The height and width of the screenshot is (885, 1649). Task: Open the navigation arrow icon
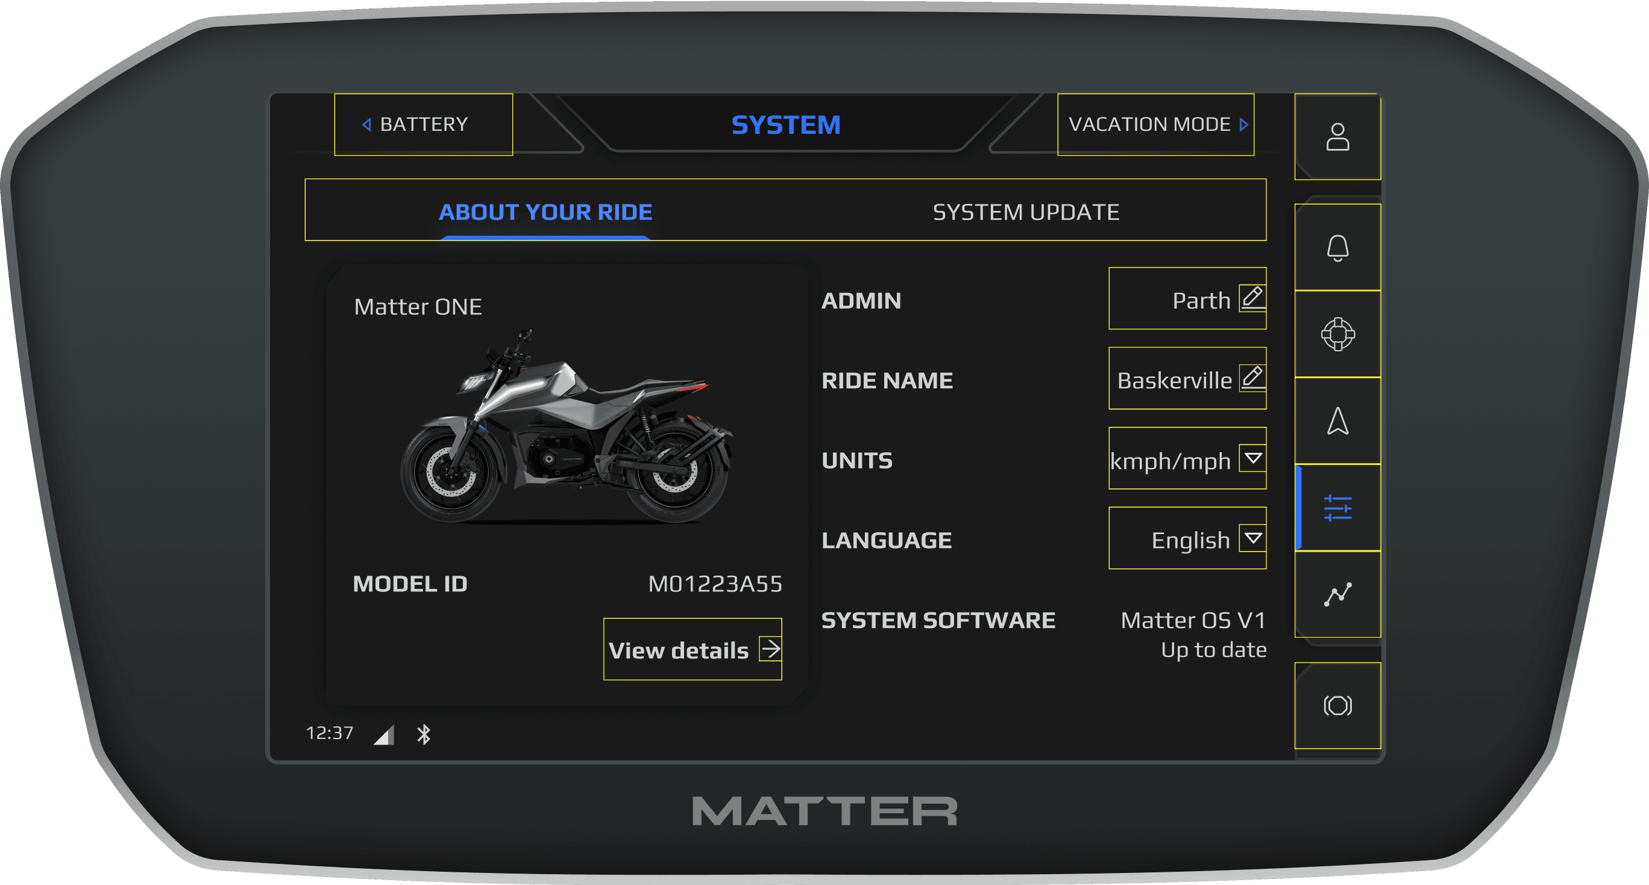[x=1337, y=421]
